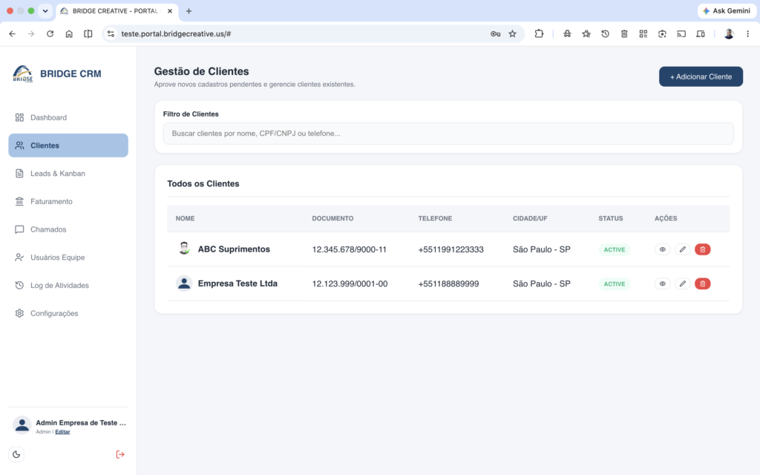Click the Empresa Teste Ltda name

[x=237, y=284]
